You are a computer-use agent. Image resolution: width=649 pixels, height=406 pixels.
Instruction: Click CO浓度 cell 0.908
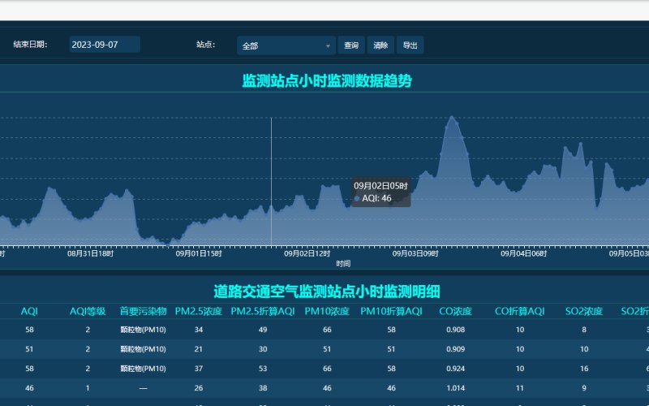click(x=456, y=330)
